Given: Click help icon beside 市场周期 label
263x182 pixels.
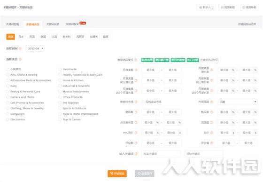Looking at the screenshot, I should point(212,102).
